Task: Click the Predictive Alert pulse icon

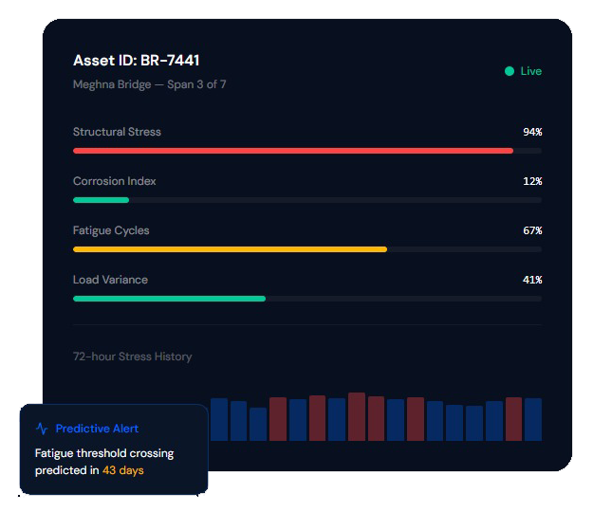Action: coord(42,429)
